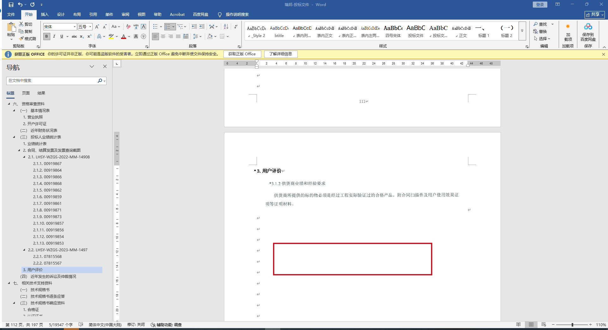Toggle character shading
This screenshot has height=330, width=608.
(x=136, y=36)
